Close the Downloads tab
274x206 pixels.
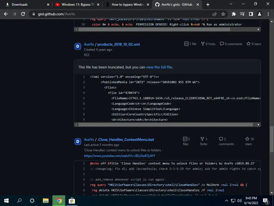coord(48,5)
